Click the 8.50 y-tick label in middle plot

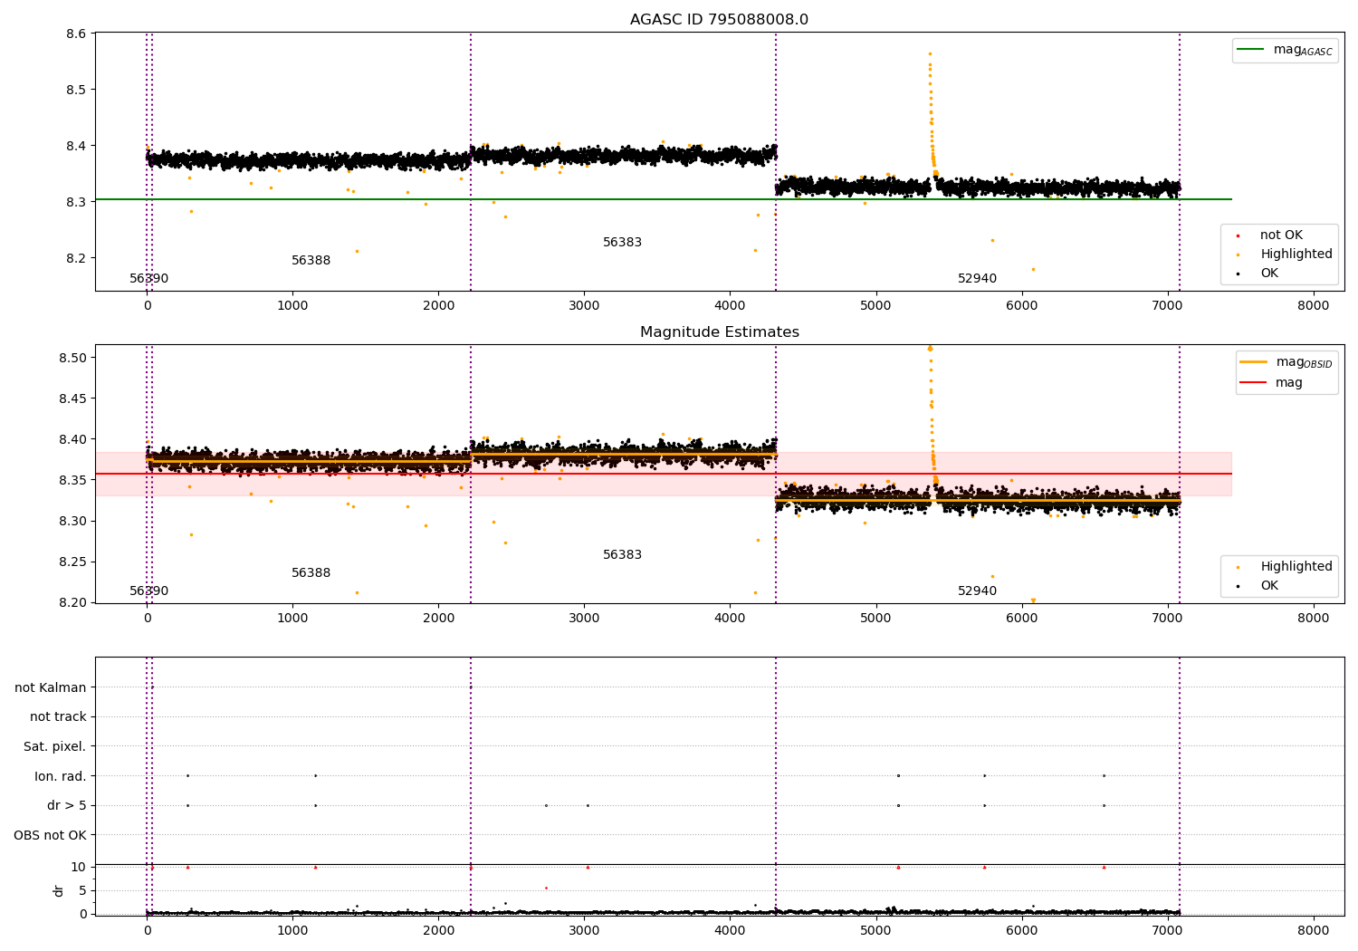pyautogui.click(x=73, y=358)
